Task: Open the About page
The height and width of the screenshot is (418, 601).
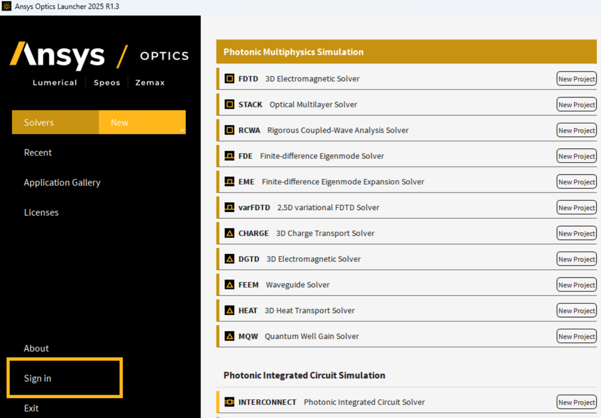Action: 36,348
